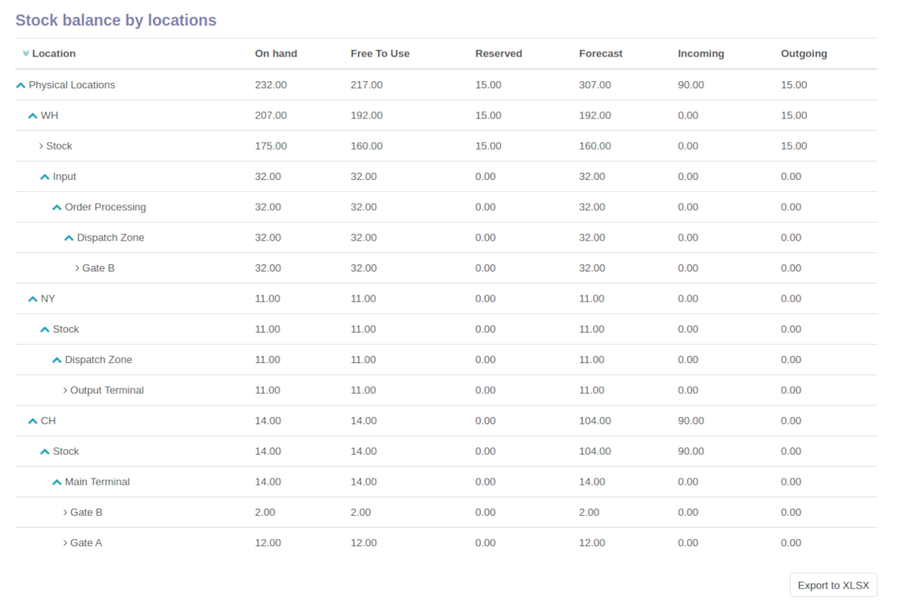Expand Gate B under Dispatch Zone
The width and height of the screenshot is (900, 609).
tap(77, 268)
